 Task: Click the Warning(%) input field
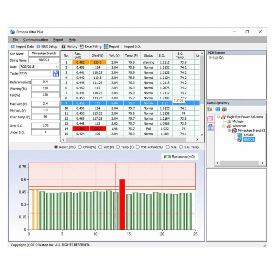(x=45, y=88)
